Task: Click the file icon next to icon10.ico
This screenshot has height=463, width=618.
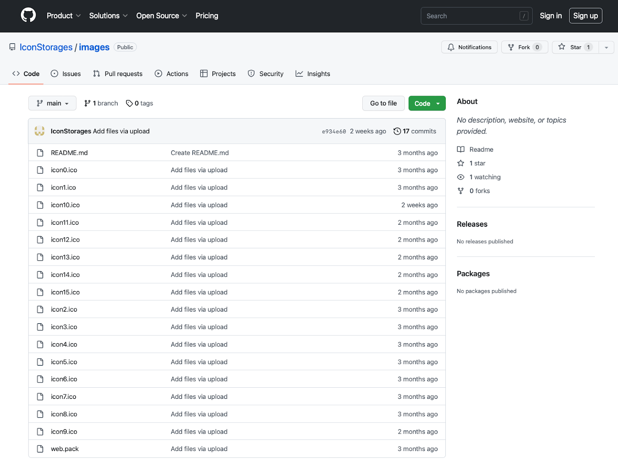Action: 40,205
